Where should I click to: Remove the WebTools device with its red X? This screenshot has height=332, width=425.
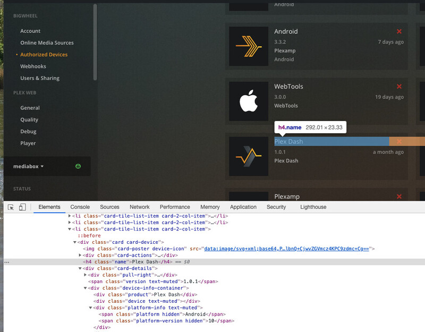coord(399,87)
